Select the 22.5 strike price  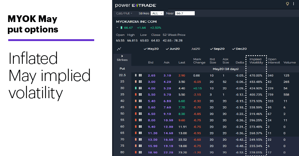tap(122, 75)
